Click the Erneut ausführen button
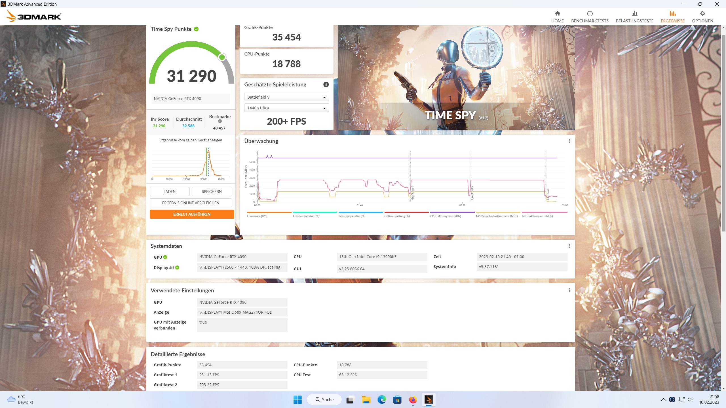Screen dimensions: 726x408 click(192, 214)
